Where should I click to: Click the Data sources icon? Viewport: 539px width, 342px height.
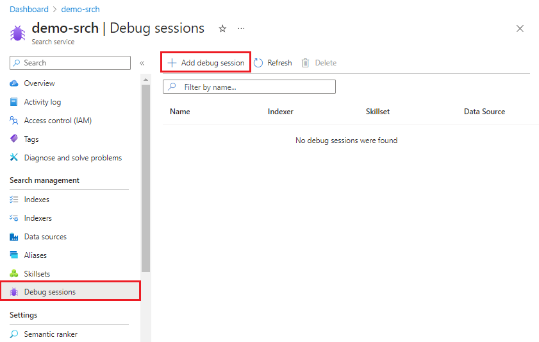[x=14, y=237]
